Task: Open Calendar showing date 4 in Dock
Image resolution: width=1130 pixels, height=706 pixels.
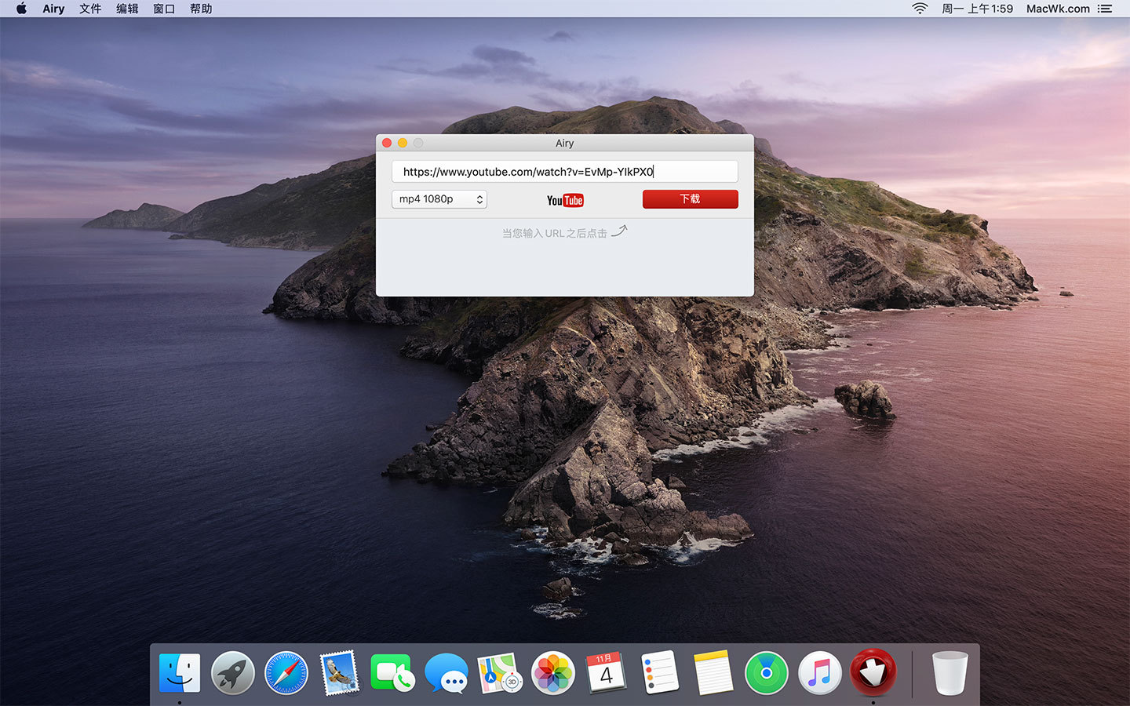Action: [606, 672]
